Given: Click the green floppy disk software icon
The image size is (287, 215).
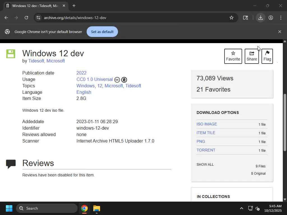Looking at the screenshot, I should tap(11, 54).
